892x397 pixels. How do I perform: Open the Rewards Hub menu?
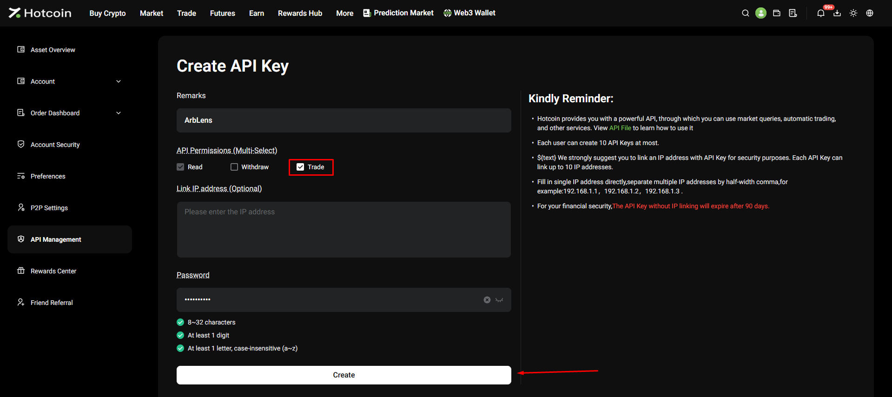pos(300,13)
